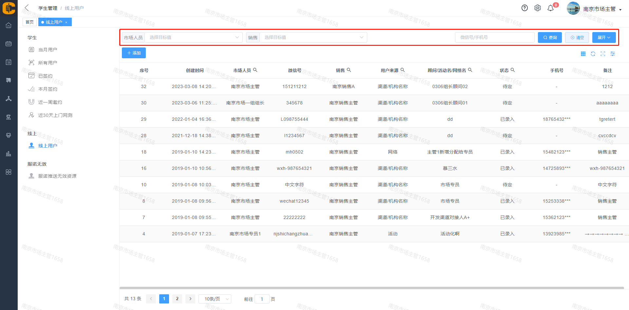Open column settings filter icon
The width and height of the screenshot is (629, 310).
pos(613,54)
